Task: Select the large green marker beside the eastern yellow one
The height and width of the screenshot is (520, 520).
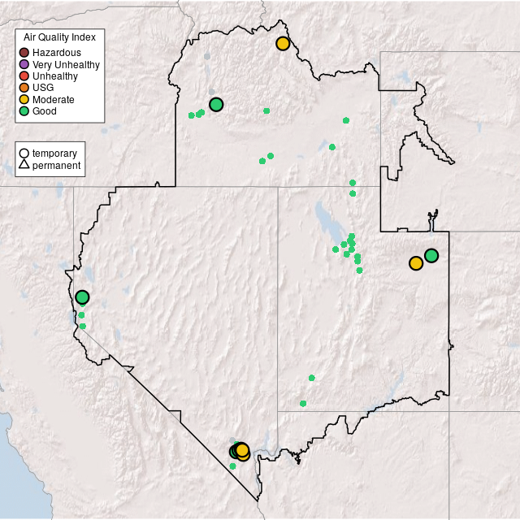Action: [431, 256]
